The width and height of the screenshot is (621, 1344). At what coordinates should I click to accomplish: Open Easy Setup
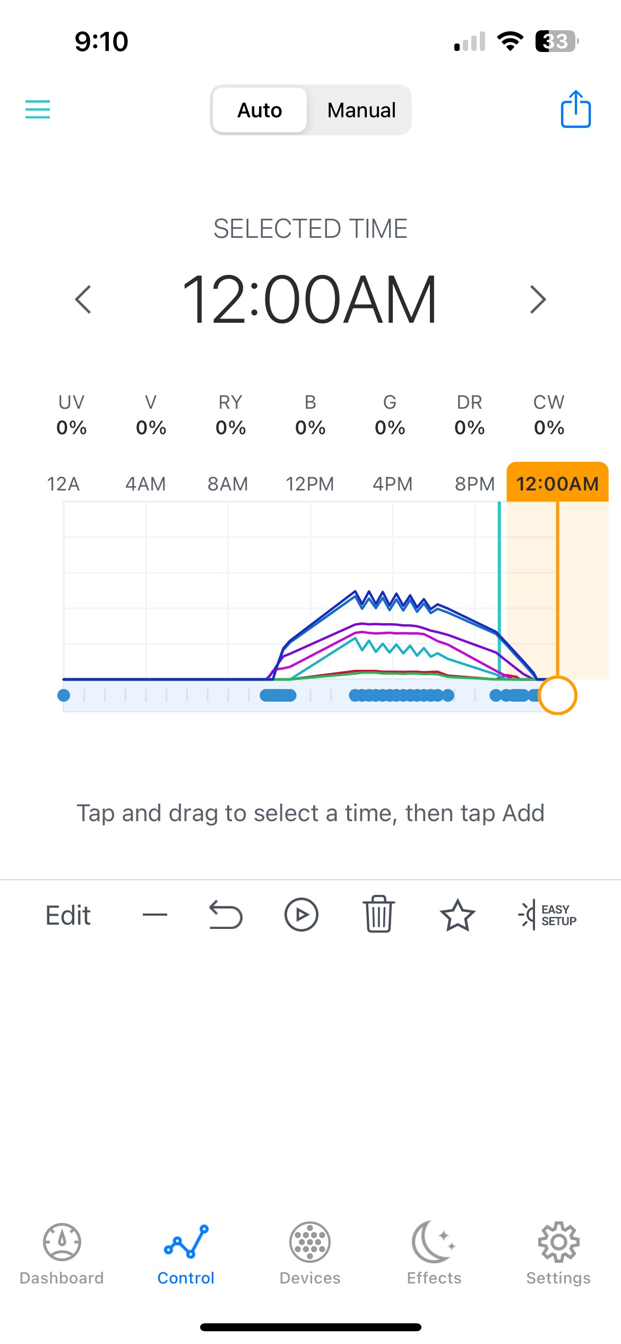click(x=548, y=915)
